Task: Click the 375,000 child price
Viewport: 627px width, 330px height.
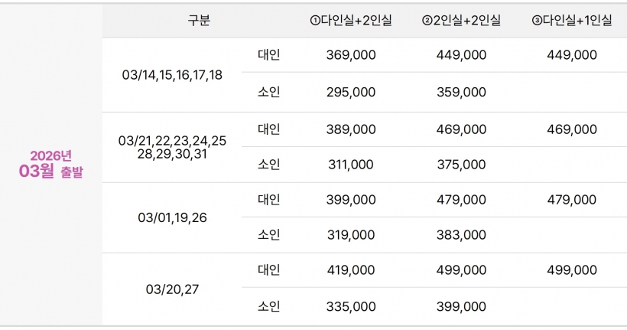Action: tap(461, 165)
